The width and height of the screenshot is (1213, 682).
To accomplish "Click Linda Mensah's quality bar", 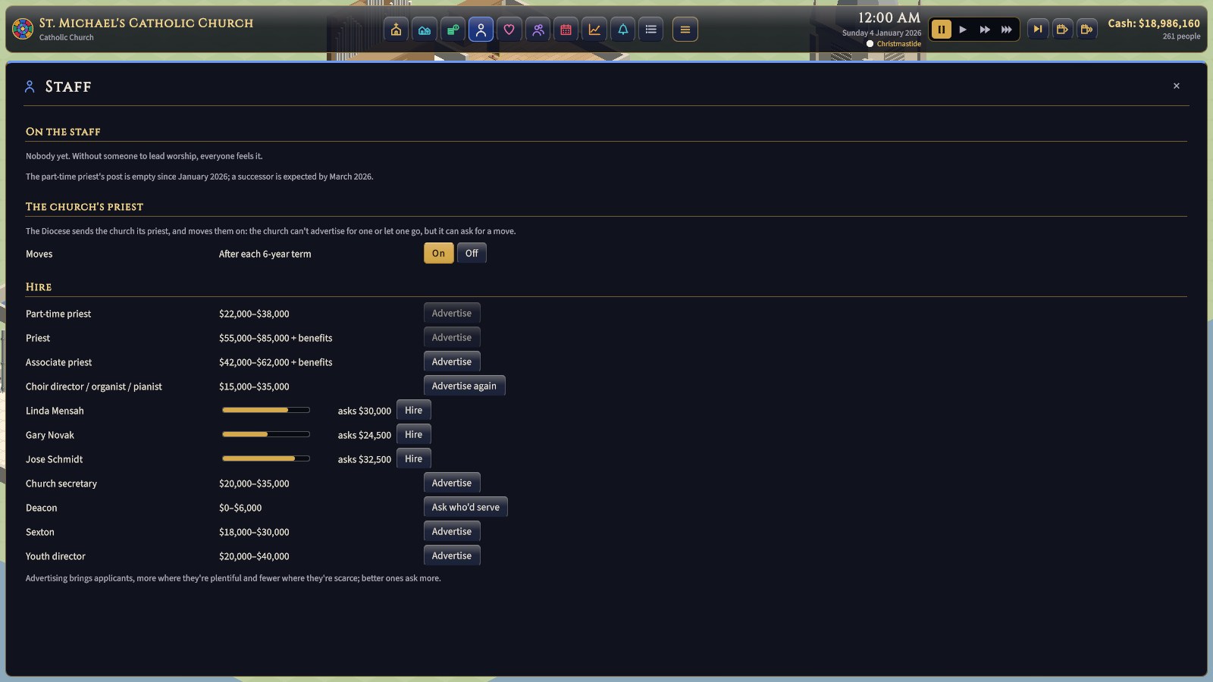I will coord(266,410).
